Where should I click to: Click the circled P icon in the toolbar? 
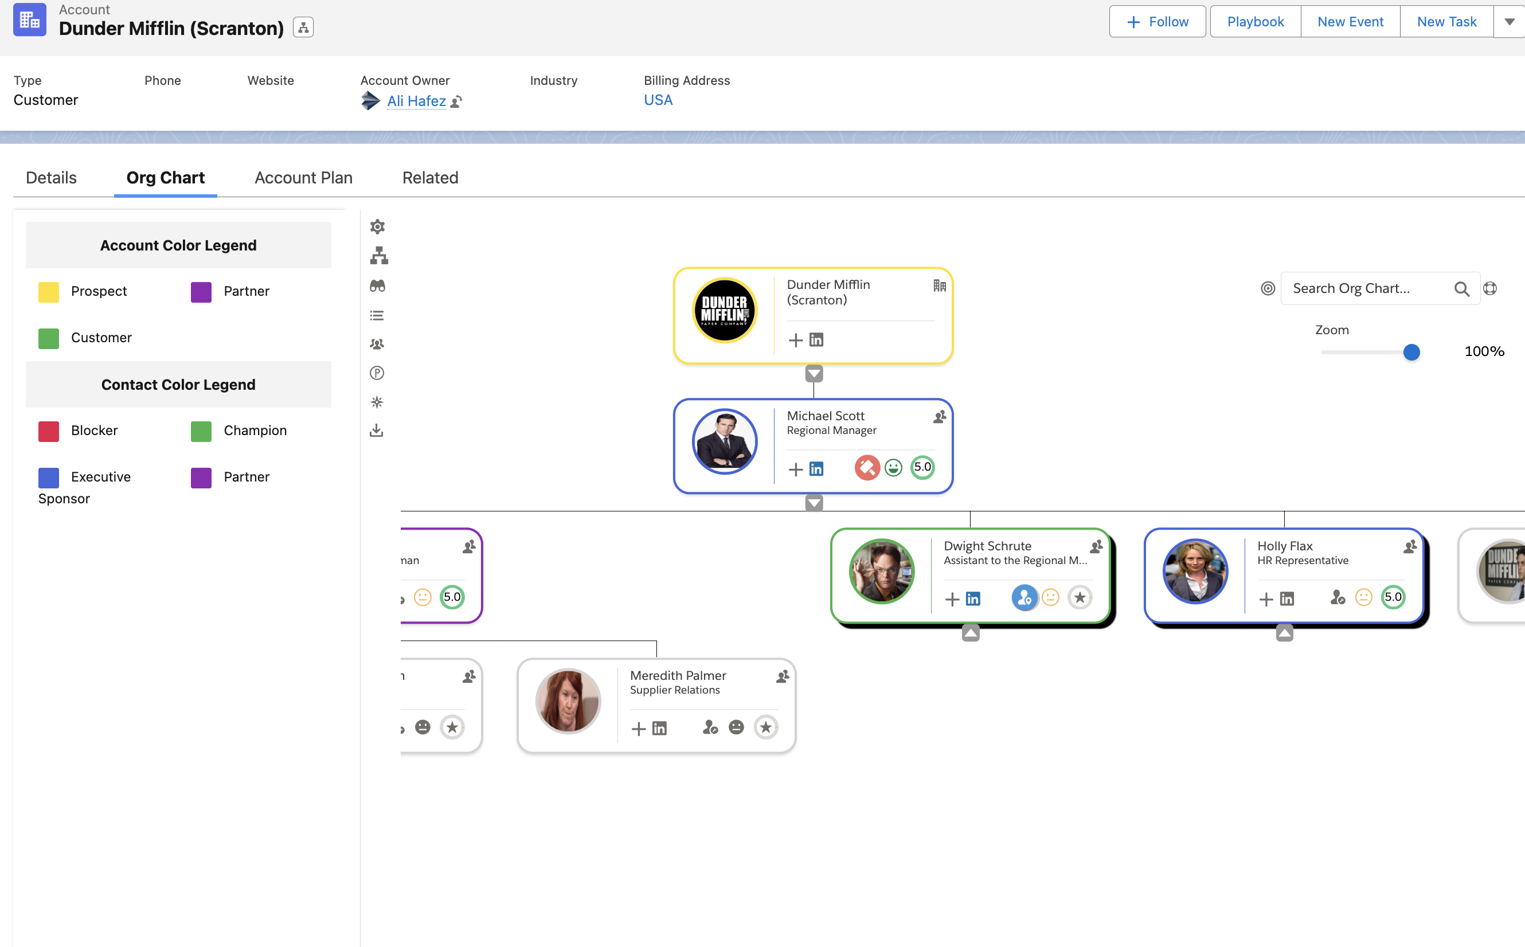tap(377, 373)
